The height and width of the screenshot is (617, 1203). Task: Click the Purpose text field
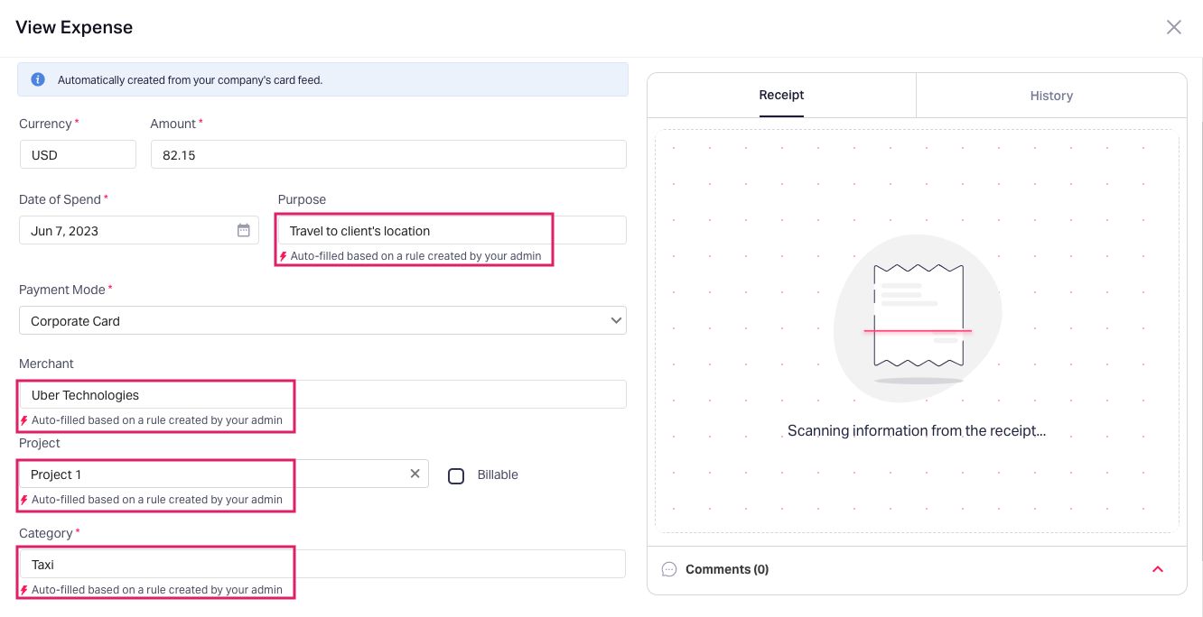[x=452, y=230]
